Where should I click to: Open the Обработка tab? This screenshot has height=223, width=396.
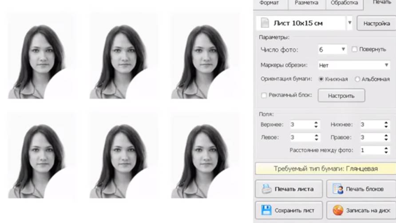344,4
